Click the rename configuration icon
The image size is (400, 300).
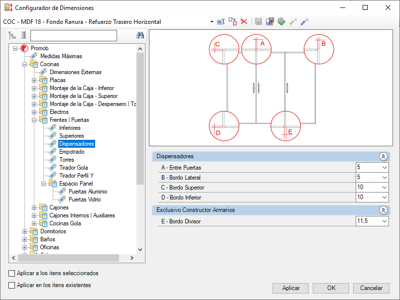point(221,22)
